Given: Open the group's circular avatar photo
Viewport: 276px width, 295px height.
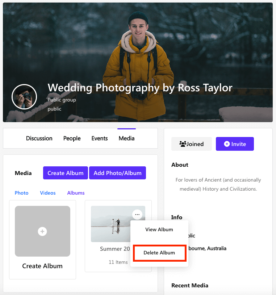Looking at the screenshot, I should point(24,97).
